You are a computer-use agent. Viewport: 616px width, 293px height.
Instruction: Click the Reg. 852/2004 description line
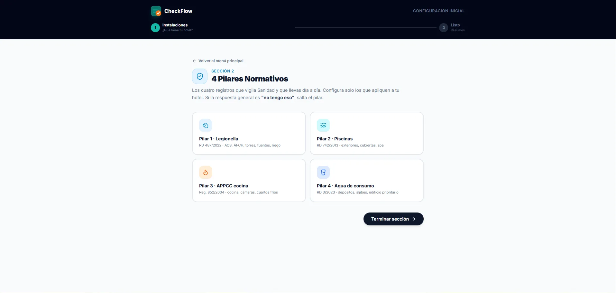coord(238,193)
